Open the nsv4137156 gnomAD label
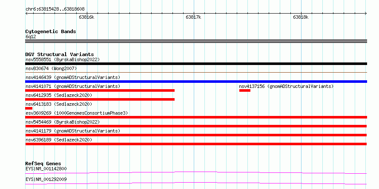 [286, 86]
